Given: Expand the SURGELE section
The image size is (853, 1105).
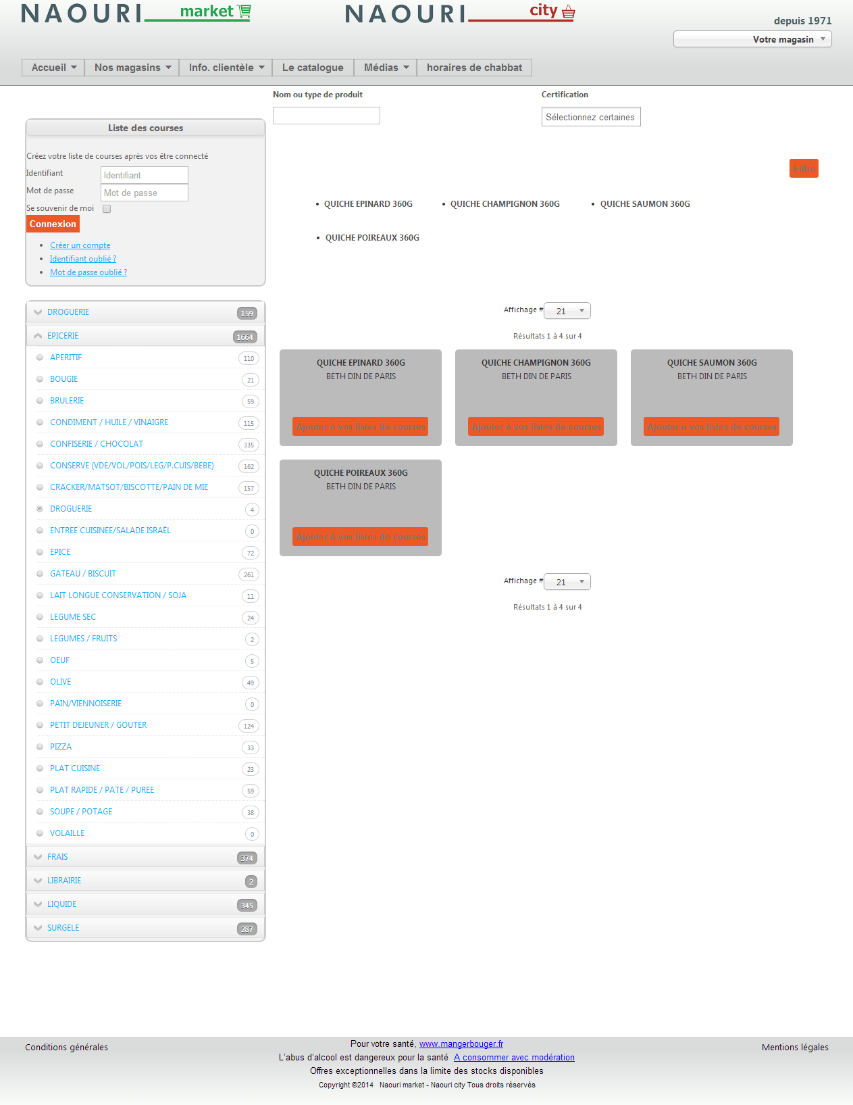Looking at the screenshot, I should [x=145, y=928].
